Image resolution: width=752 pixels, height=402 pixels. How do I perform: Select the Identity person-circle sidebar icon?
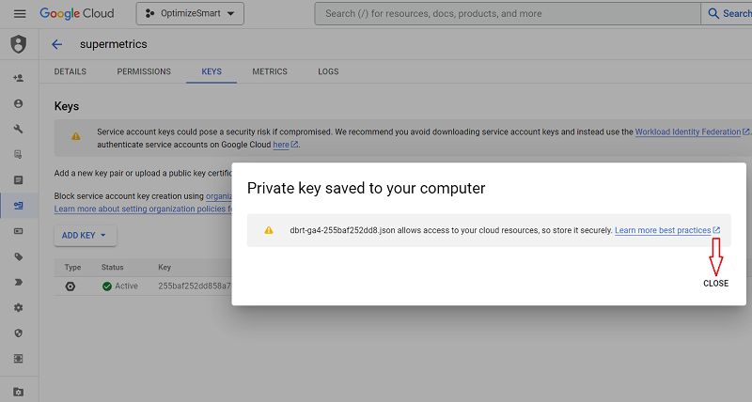pos(18,103)
